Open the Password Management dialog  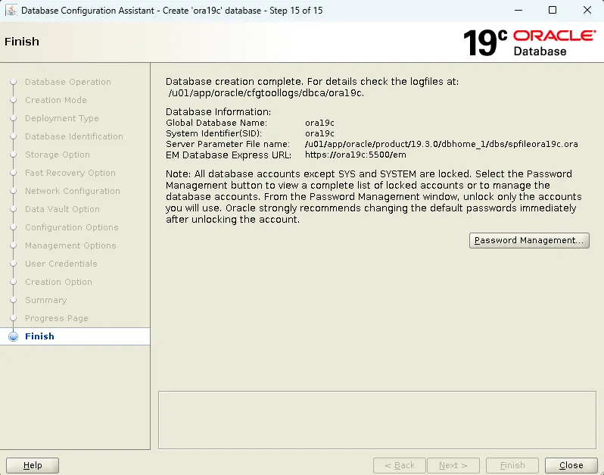click(529, 240)
